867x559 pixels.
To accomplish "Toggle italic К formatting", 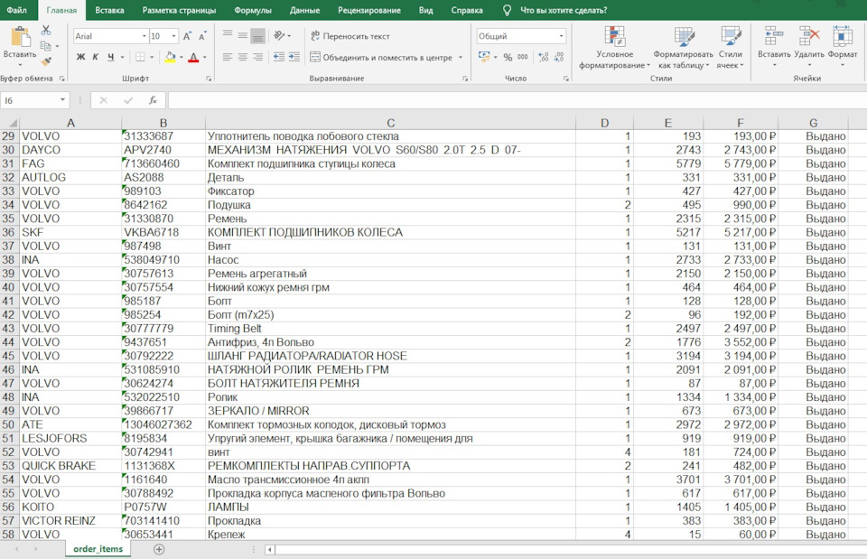I will pyautogui.click(x=95, y=57).
